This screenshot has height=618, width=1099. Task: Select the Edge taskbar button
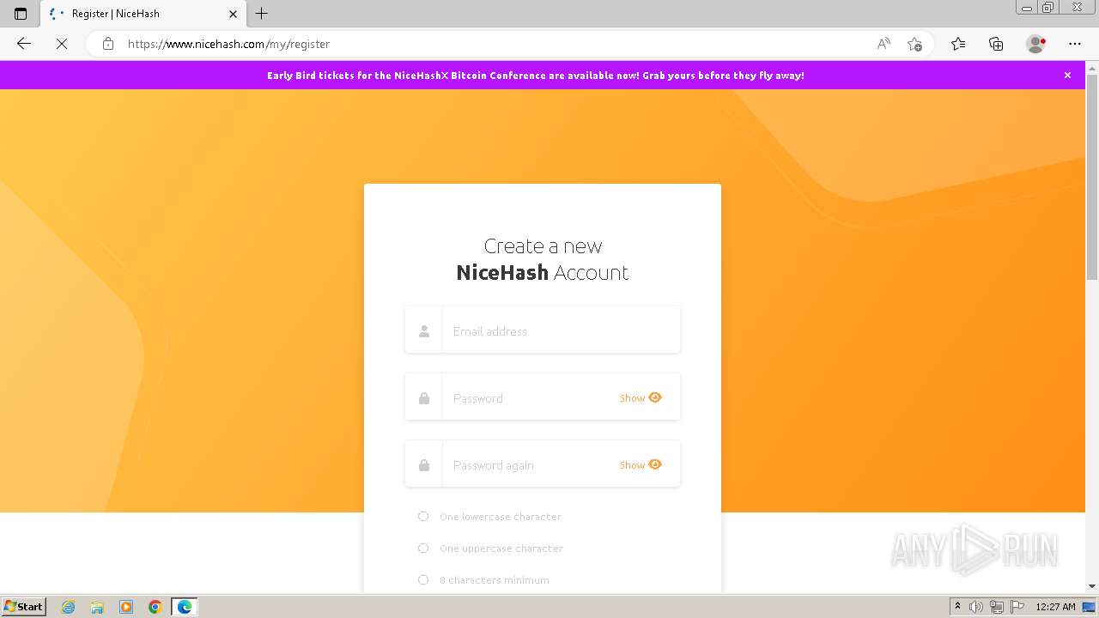185,607
